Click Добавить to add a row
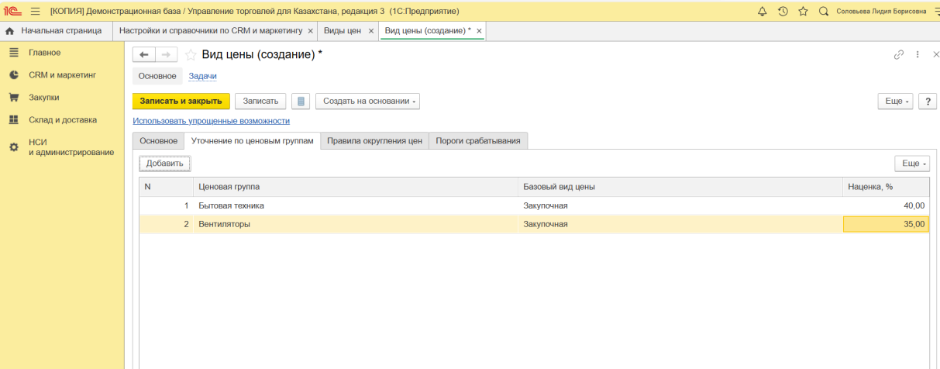 (164, 164)
